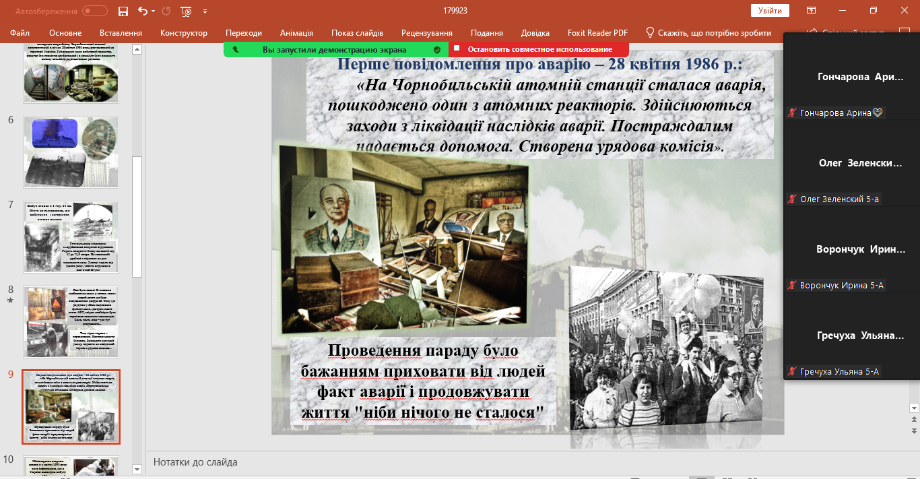Viewport: 920px width, 479px height.
Task: Click muted microphone icon for Воронччук Ирина 5-А
Action: click(793, 286)
